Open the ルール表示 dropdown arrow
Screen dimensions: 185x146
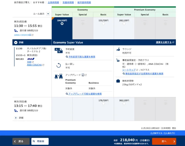pos(48,14)
